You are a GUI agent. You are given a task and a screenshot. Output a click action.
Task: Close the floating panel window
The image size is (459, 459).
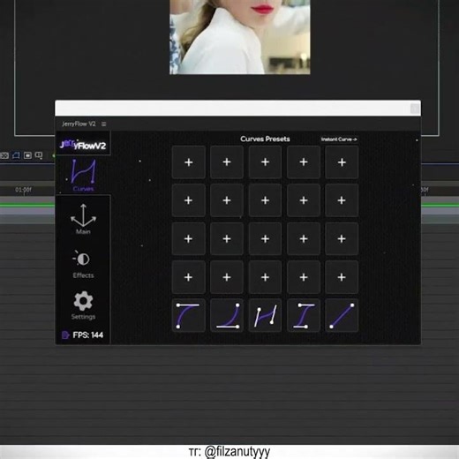[x=415, y=109]
